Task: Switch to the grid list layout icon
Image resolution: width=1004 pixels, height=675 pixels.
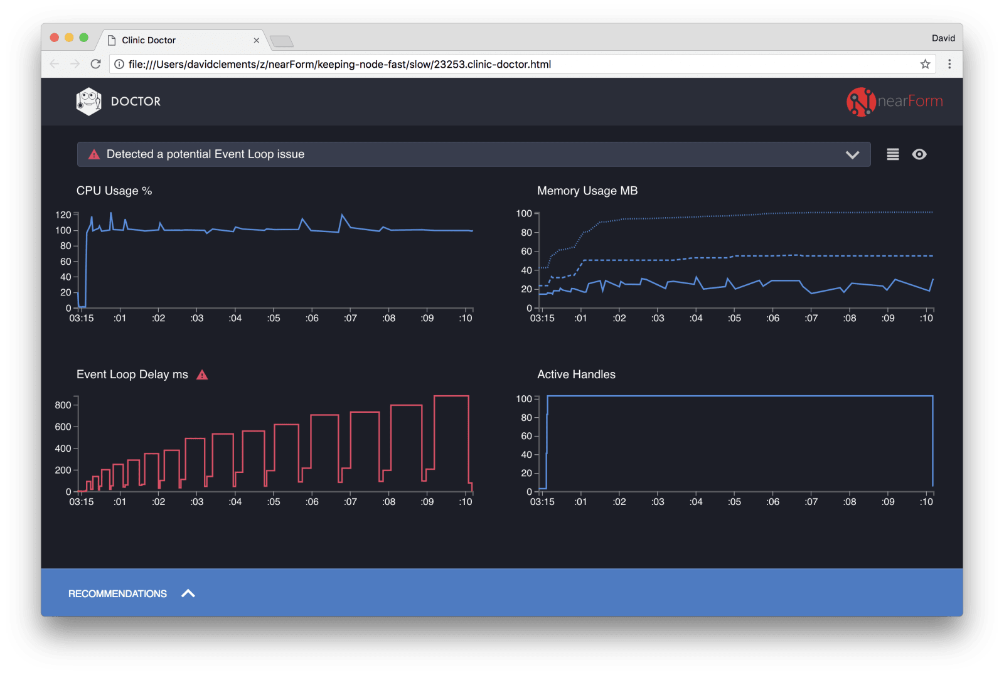Action: click(892, 154)
